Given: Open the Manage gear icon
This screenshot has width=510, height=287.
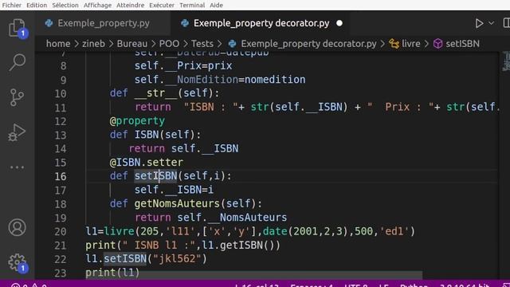Looking at the screenshot, I should click(17, 262).
